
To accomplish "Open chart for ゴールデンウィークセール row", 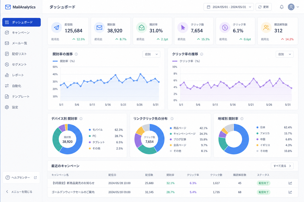I will pyautogui.click(x=290, y=192).
